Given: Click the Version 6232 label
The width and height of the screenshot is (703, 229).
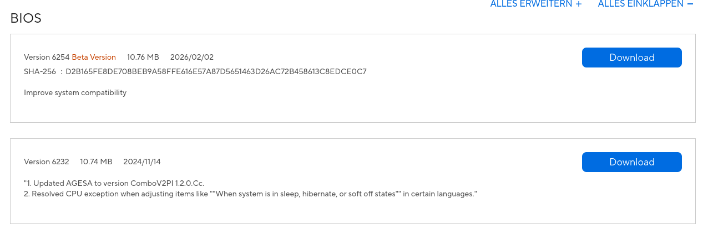Looking at the screenshot, I should (x=47, y=162).
